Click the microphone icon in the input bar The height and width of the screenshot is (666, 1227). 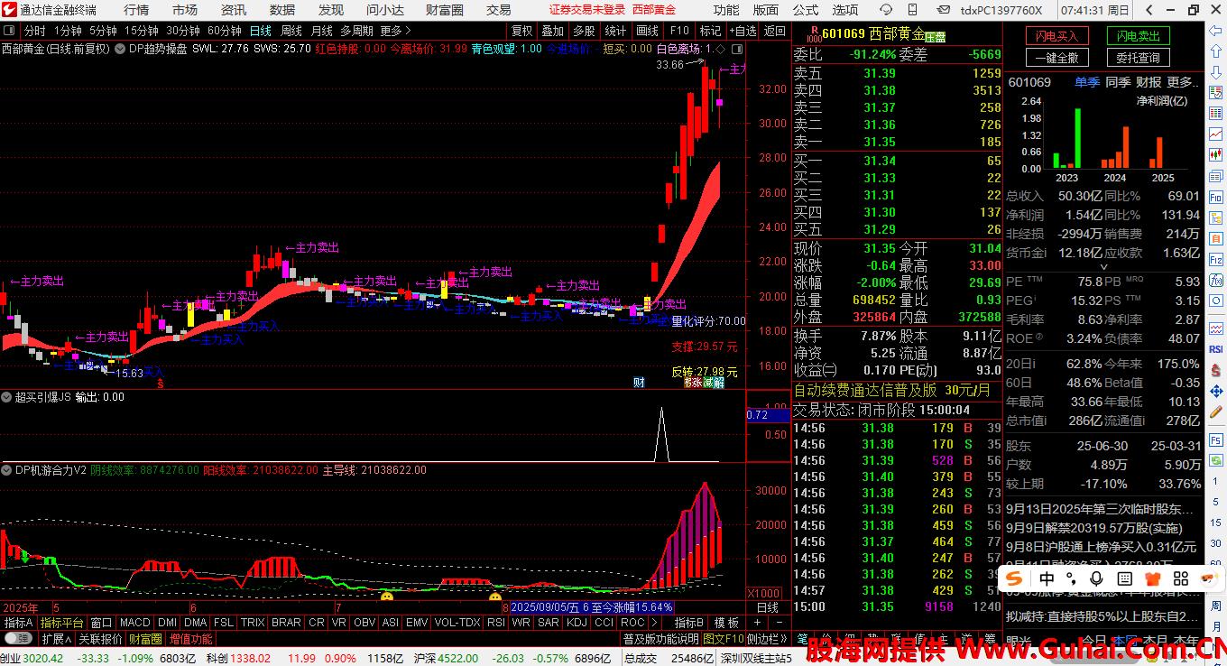click(x=1096, y=578)
